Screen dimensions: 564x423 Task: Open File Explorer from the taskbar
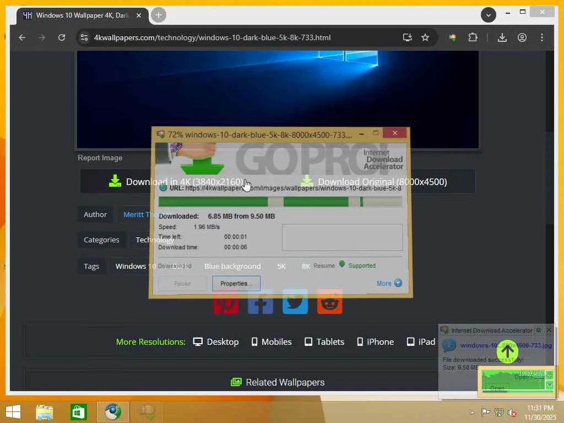[x=45, y=412]
